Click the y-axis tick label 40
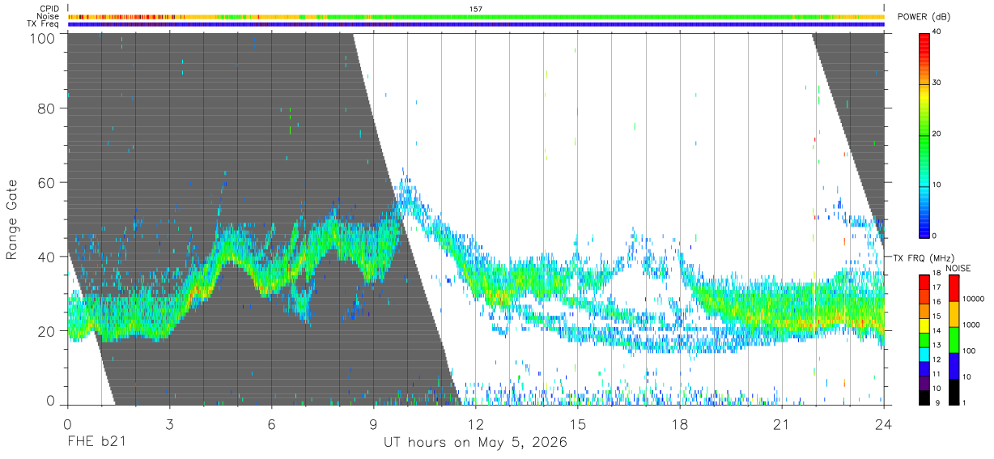The image size is (994, 459). click(x=47, y=257)
